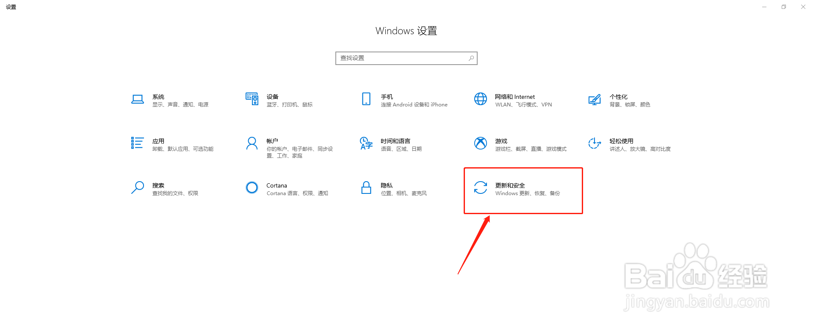Open the Cortana circle icon
This screenshot has height=329, width=813.
pyautogui.click(x=252, y=188)
